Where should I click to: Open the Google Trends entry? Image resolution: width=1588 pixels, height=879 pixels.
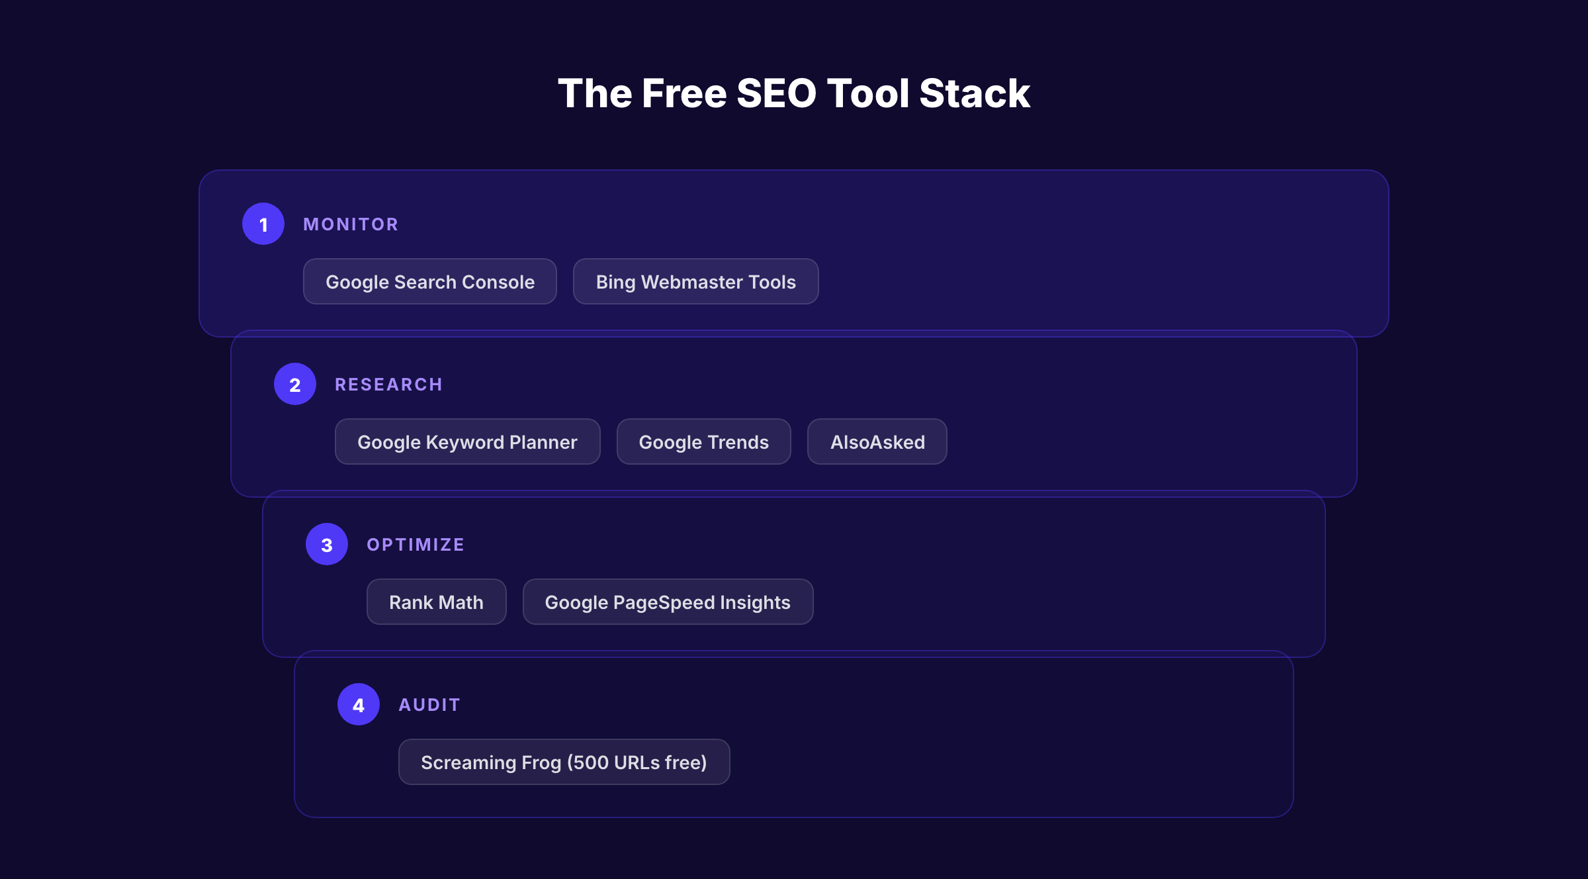(x=703, y=441)
